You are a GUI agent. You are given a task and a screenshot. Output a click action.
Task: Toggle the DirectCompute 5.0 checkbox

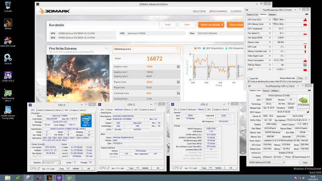click(x=293, y=157)
